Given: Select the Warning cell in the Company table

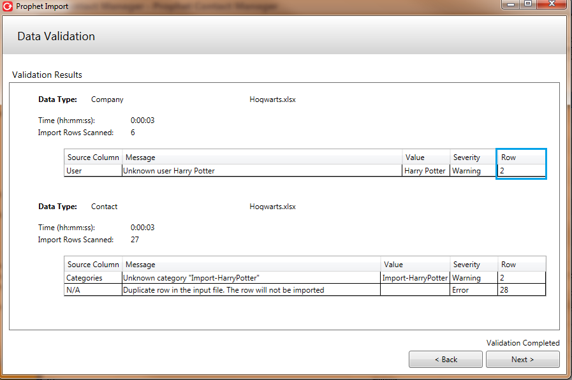Looking at the screenshot, I should 474,171.
